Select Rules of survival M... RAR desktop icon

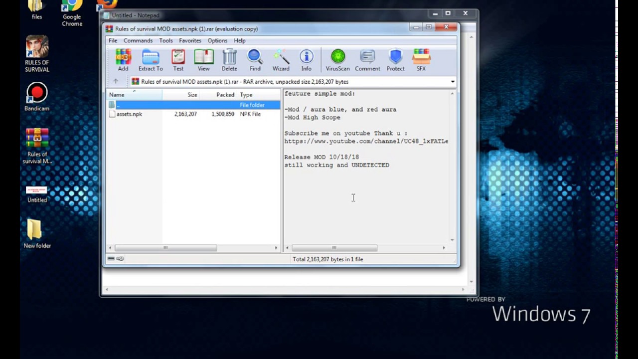click(37, 146)
